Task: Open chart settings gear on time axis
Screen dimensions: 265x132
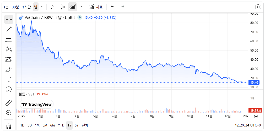Action: pyautogui.click(x=256, y=116)
